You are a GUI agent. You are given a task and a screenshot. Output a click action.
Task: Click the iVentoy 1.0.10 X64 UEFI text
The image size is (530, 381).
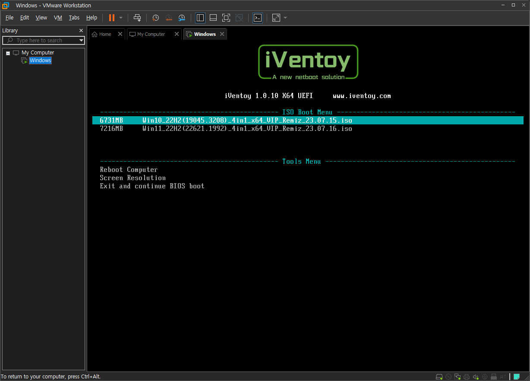coord(269,96)
